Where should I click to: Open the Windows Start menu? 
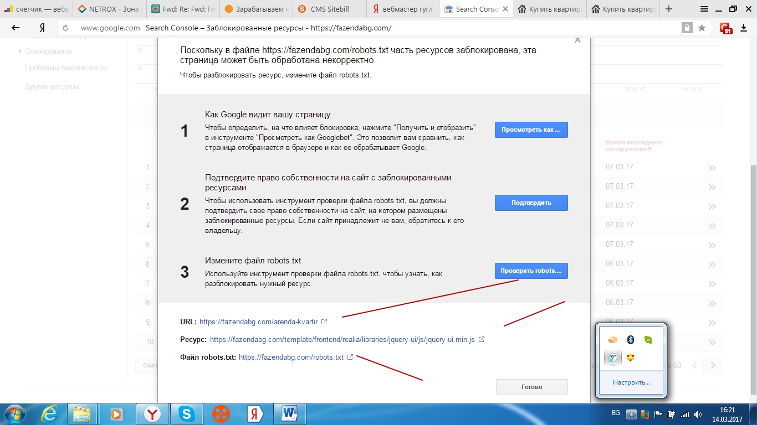[x=15, y=414]
